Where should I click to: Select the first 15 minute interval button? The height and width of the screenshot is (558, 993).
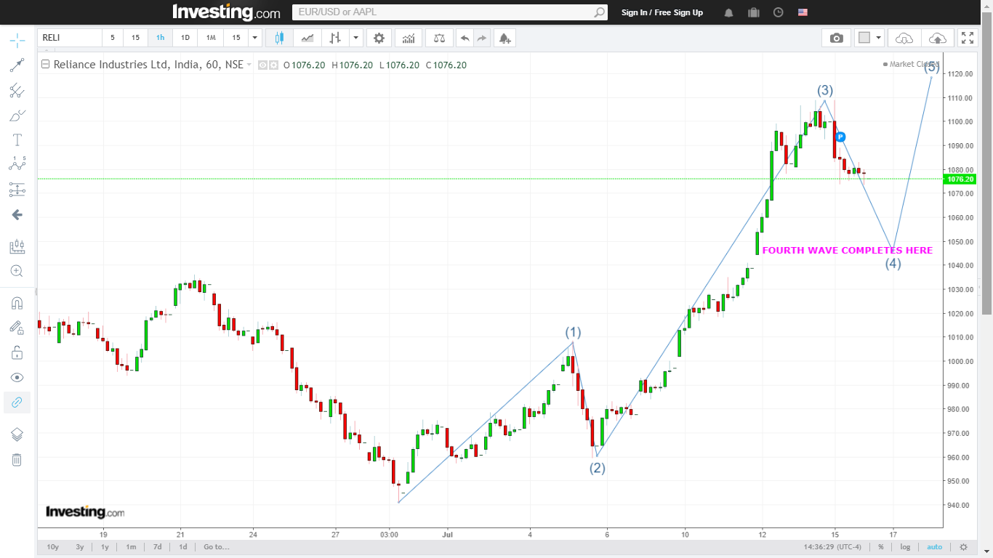pos(136,38)
